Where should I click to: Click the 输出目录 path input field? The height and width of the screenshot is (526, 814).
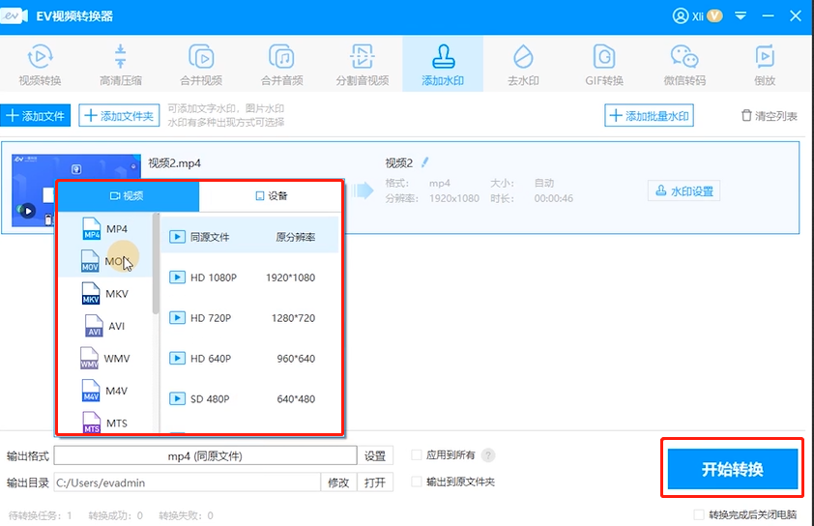(x=186, y=482)
